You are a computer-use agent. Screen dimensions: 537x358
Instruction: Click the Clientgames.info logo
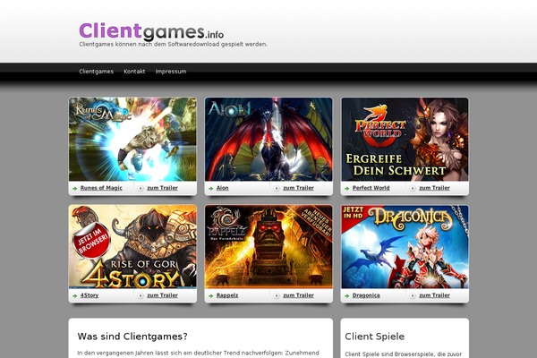(151, 31)
